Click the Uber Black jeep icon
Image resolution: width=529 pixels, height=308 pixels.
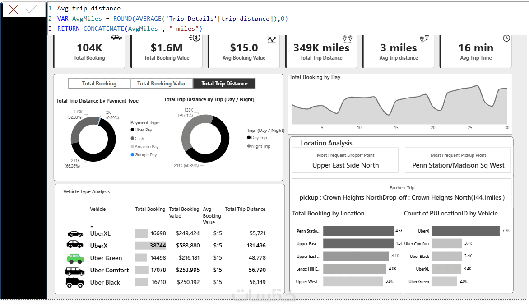[74, 283]
